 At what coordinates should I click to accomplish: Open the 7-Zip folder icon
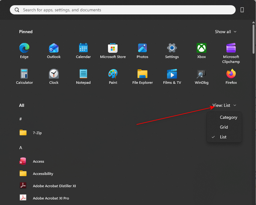23,133
